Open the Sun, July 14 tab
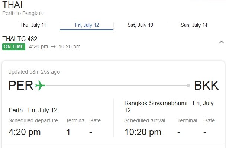 (194, 25)
